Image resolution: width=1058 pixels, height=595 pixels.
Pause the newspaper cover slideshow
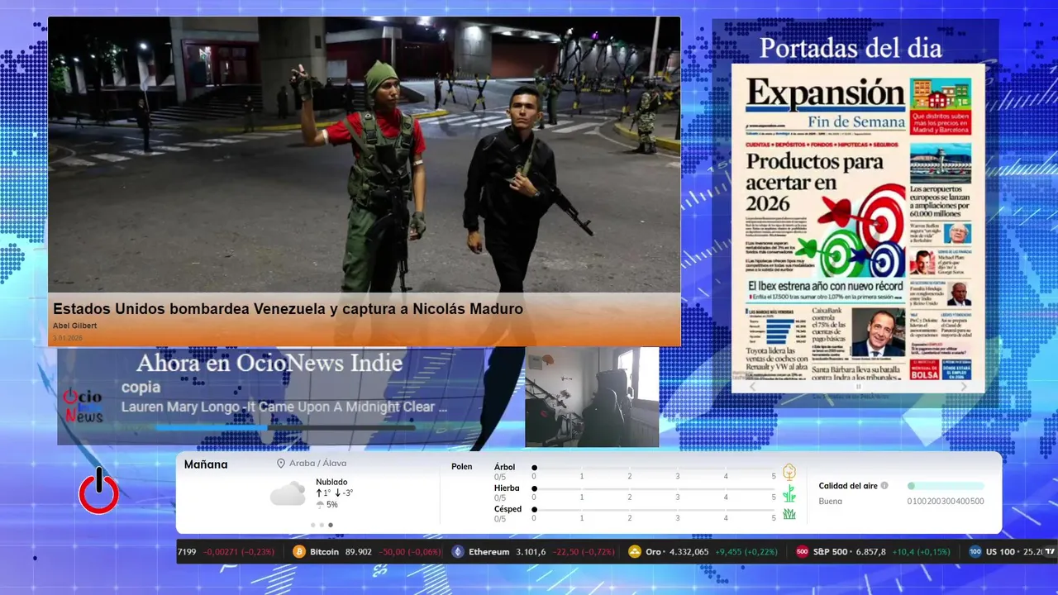[858, 386]
